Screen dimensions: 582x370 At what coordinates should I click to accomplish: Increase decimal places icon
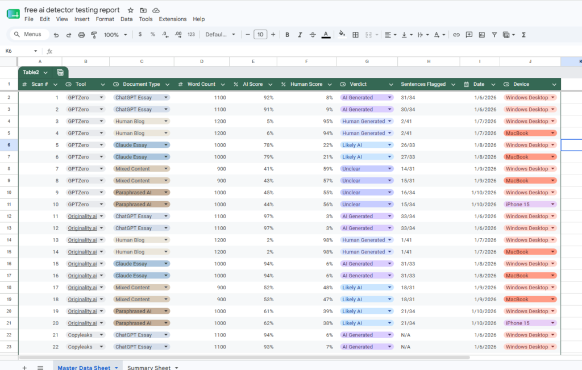coord(178,35)
